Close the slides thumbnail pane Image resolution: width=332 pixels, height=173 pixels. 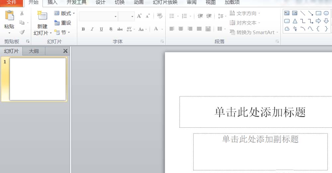(x=65, y=51)
